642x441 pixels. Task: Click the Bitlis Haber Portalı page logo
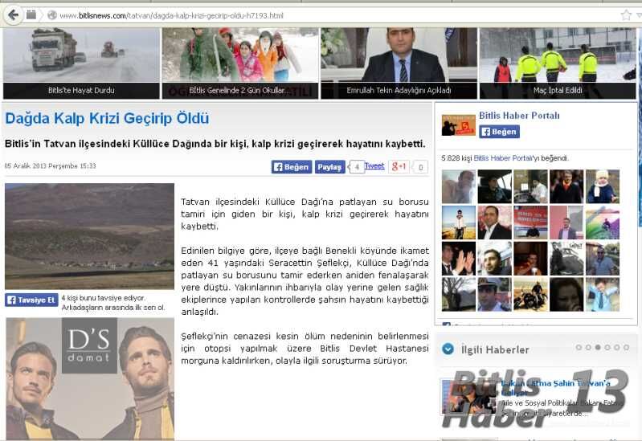[x=458, y=125]
